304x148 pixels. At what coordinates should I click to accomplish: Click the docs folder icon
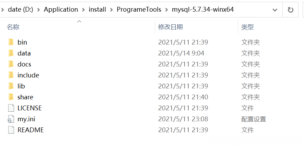11,64
